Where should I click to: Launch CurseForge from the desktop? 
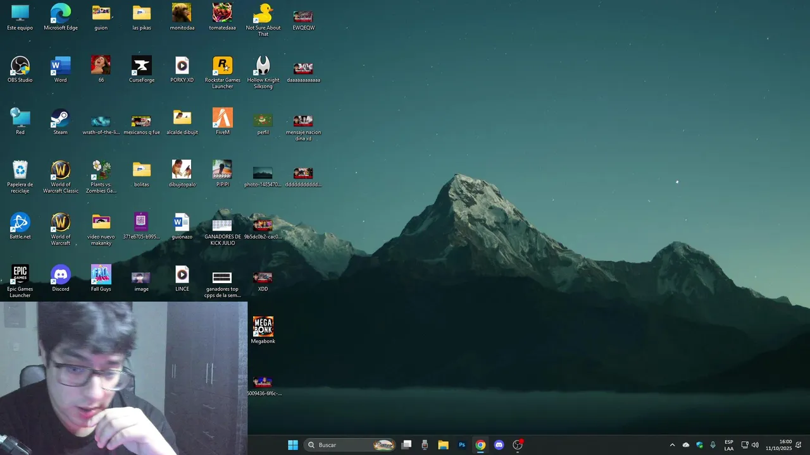pos(142,70)
